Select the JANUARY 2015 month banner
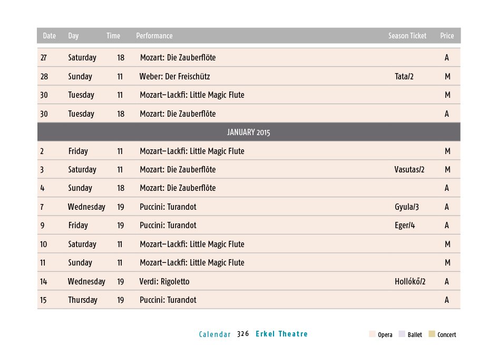Viewport: 498px width, 357px height. pos(249,132)
